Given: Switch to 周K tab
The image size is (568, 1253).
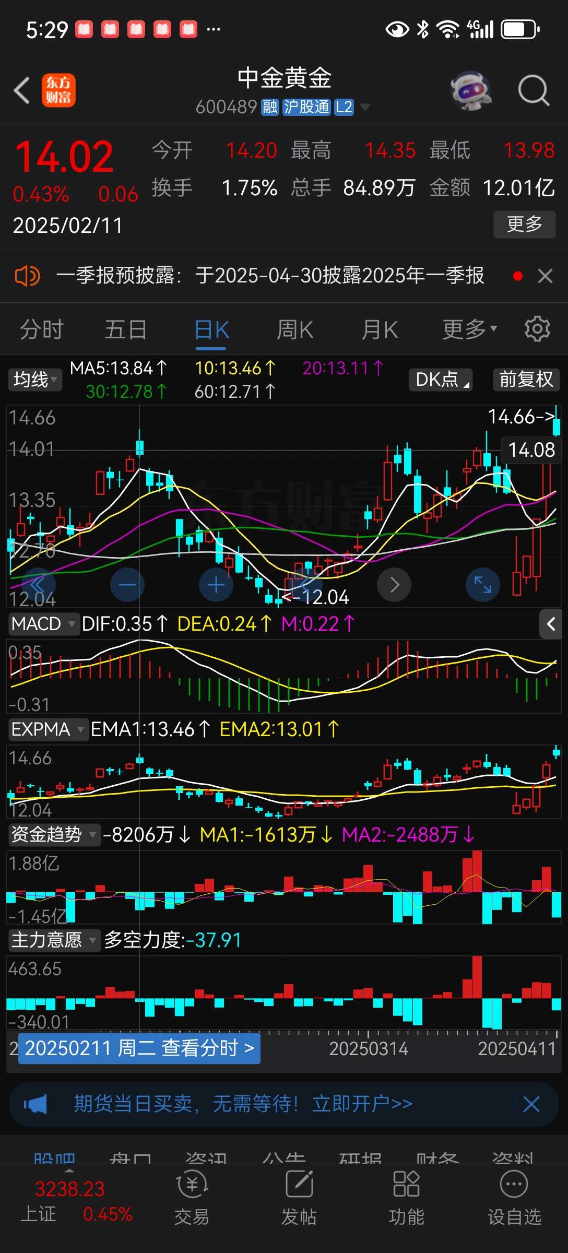Looking at the screenshot, I should (x=295, y=329).
